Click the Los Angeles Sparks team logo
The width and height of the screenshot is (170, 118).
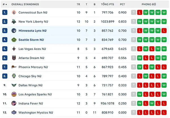[14, 94]
